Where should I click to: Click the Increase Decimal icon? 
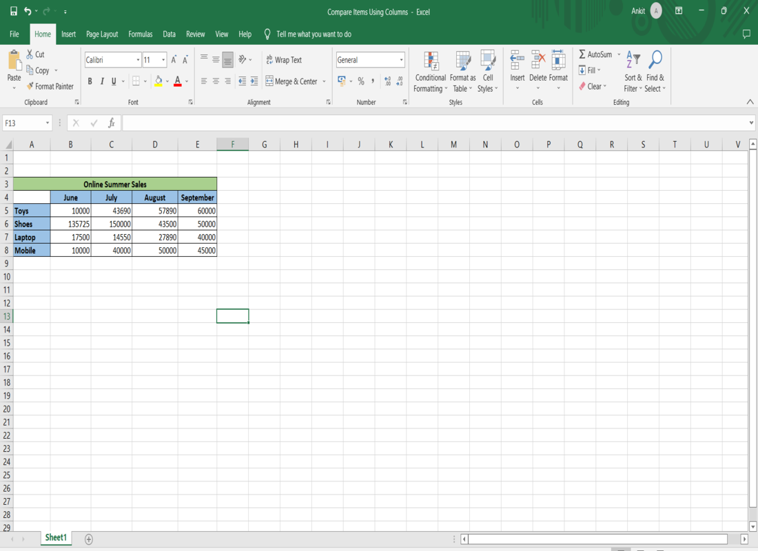point(387,81)
